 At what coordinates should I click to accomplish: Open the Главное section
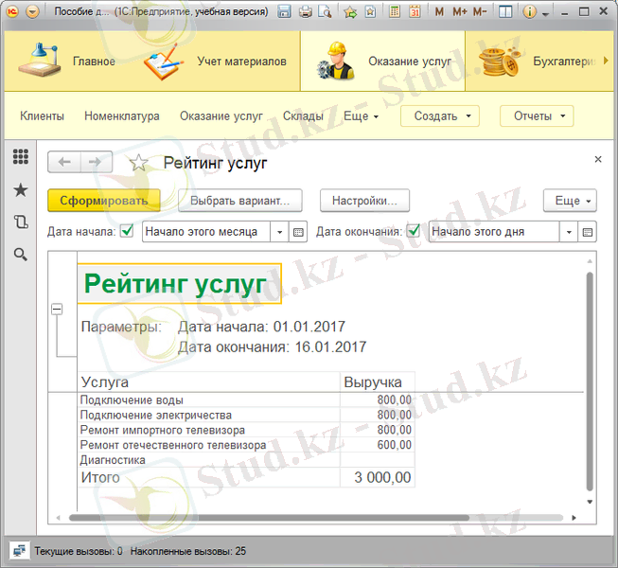click(94, 62)
